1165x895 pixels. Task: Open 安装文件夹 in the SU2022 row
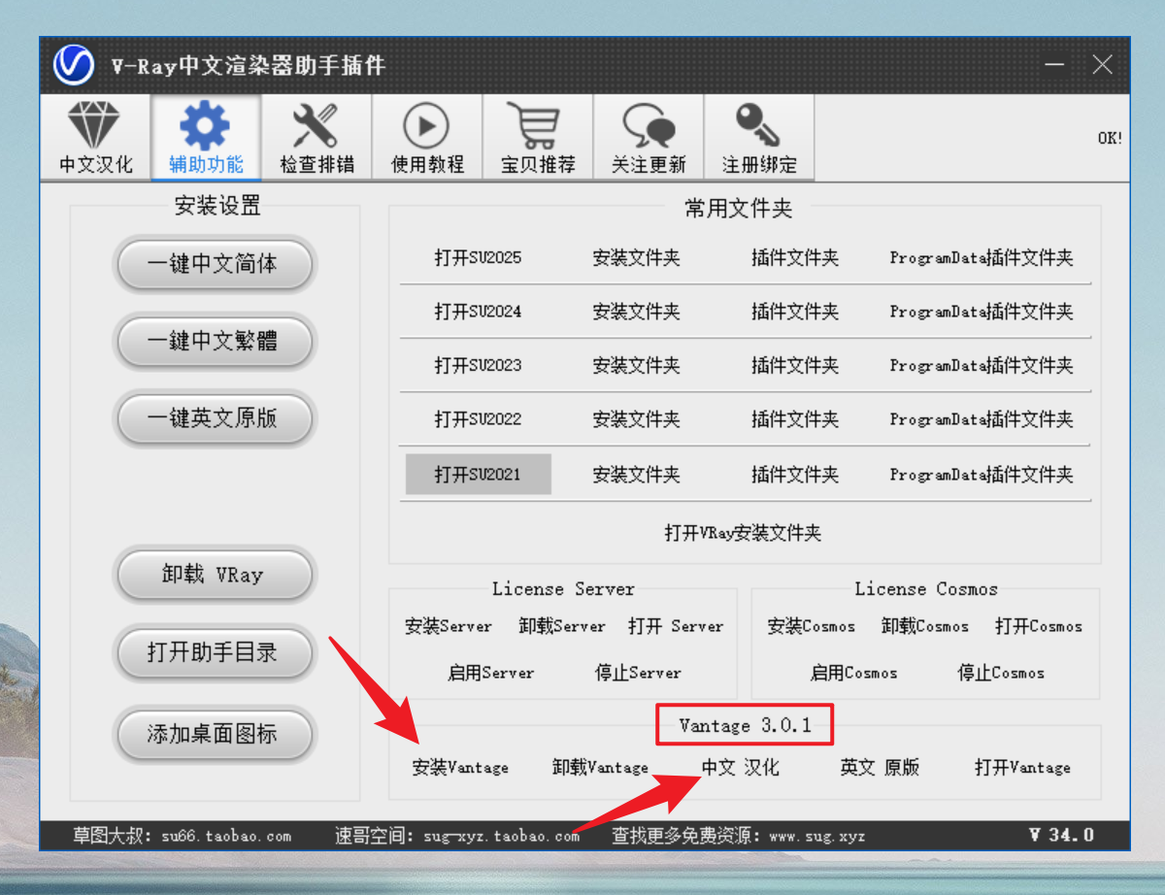click(x=637, y=419)
